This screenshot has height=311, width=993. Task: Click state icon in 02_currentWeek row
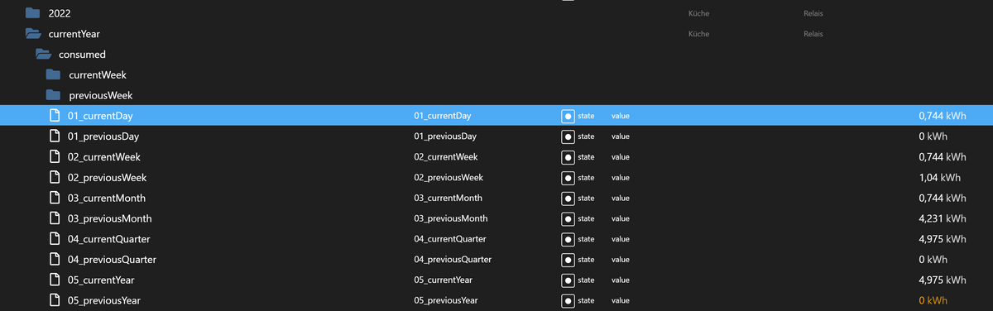click(x=568, y=157)
